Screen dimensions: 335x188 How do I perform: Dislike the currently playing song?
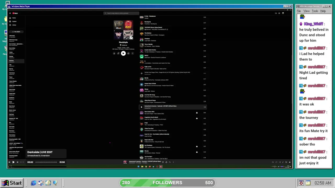163,162
